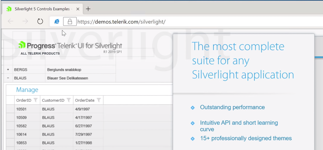Click the 15+ professionally designed themes link

coord(246,138)
